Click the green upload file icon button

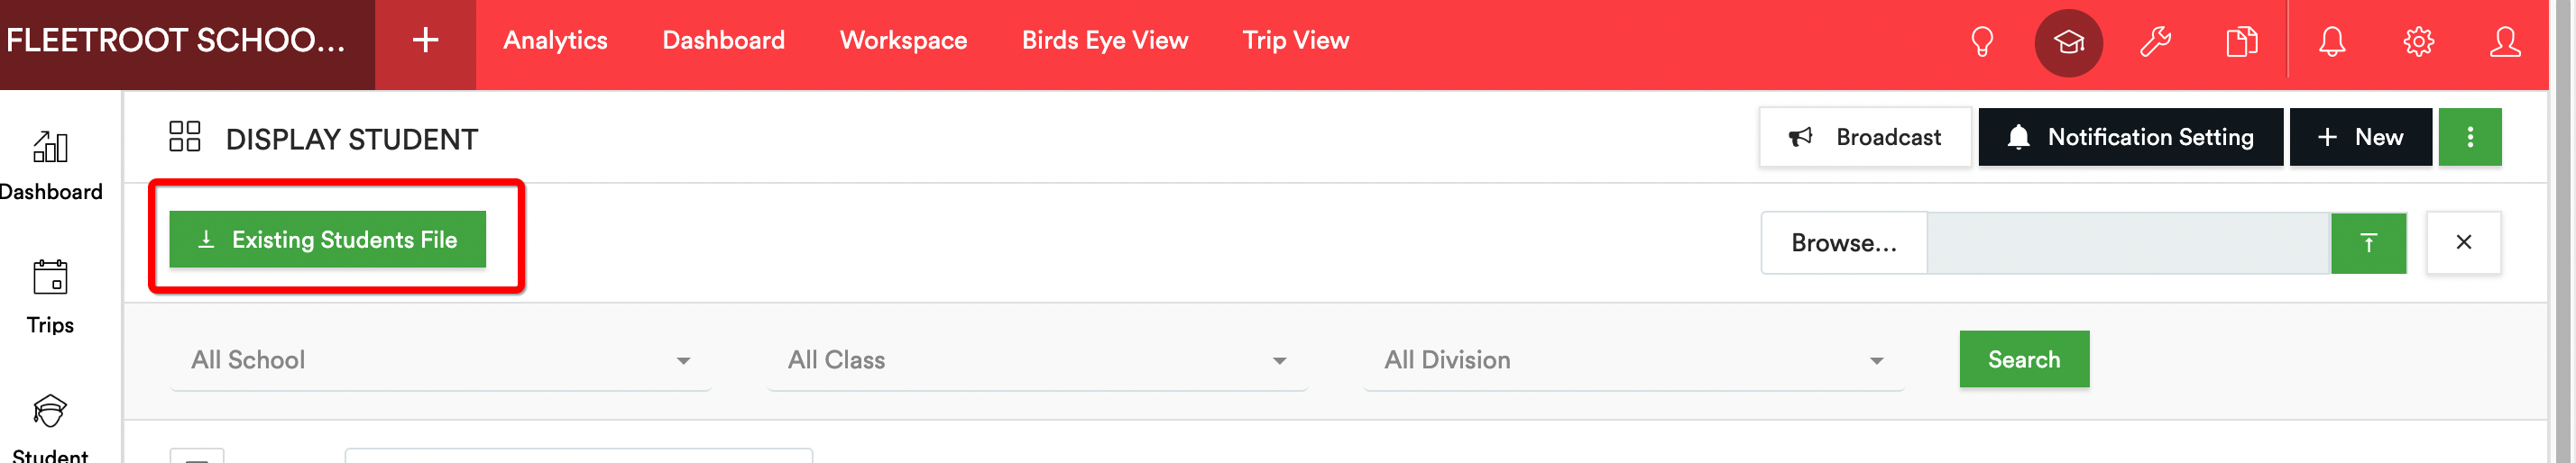coord(2368,242)
